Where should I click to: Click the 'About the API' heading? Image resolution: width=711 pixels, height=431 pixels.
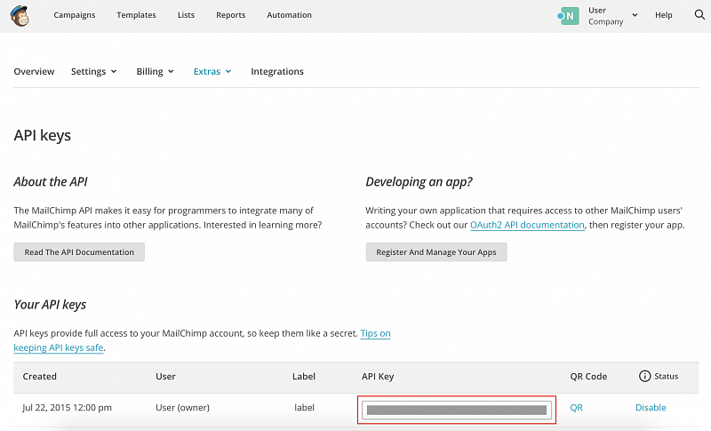[x=51, y=182]
